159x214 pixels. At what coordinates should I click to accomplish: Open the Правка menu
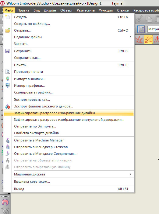[23, 10]
